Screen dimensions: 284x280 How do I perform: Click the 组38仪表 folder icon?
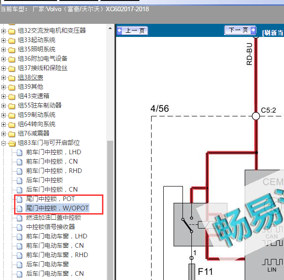(x=12, y=78)
